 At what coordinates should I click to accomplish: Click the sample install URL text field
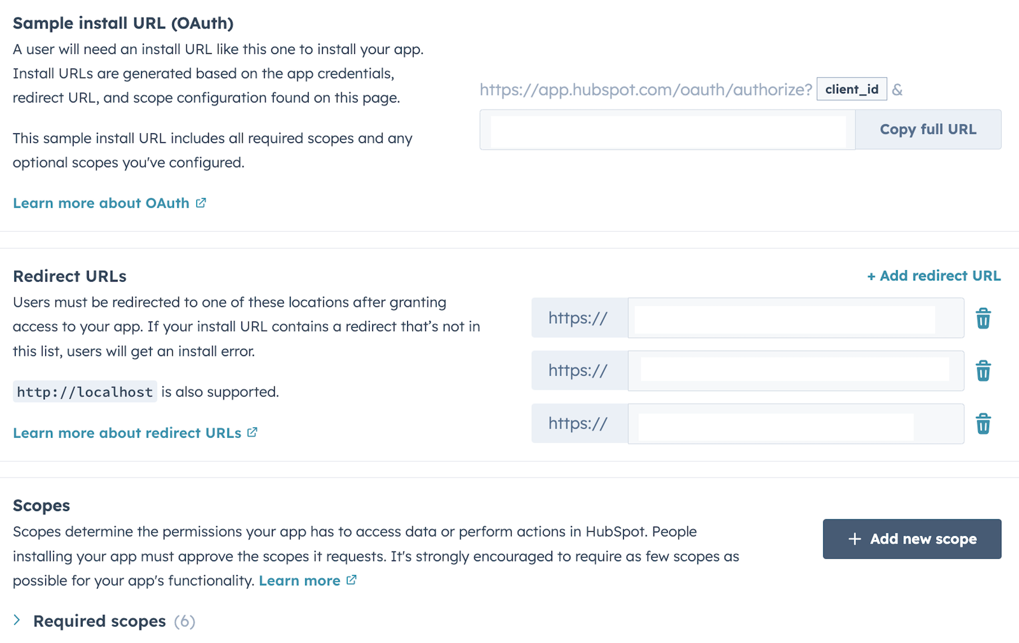[x=667, y=131]
